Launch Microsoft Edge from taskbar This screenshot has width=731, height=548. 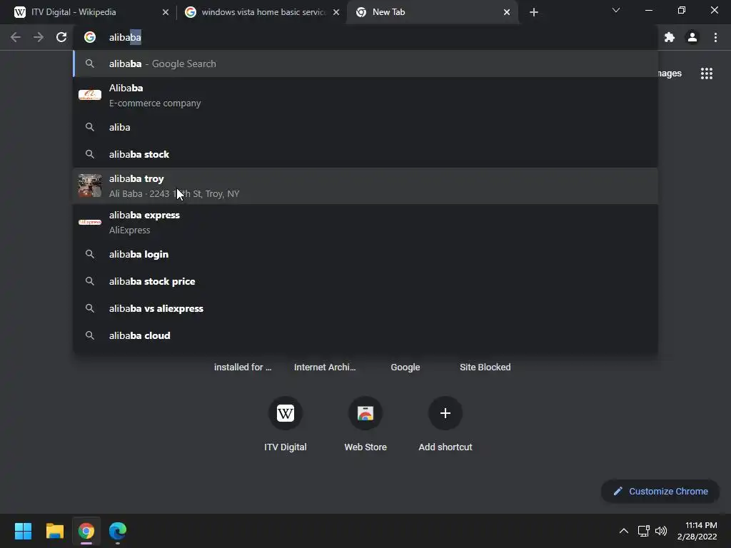pyautogui.click(x=118, y=531)
